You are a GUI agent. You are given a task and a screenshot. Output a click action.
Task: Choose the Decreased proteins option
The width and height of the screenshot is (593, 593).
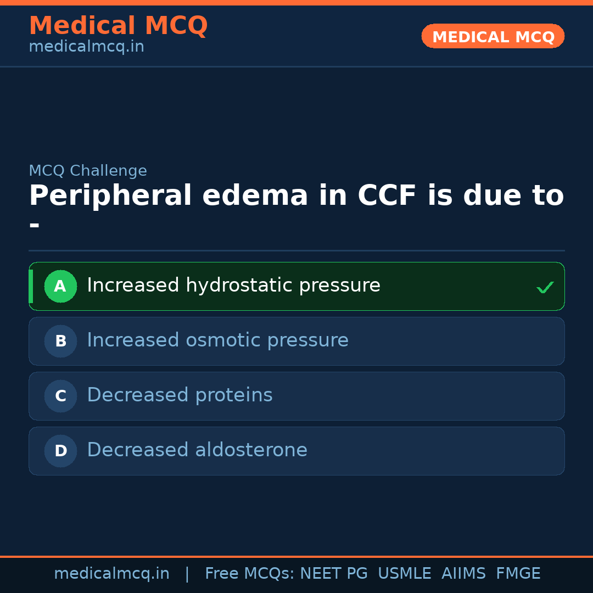180,395
